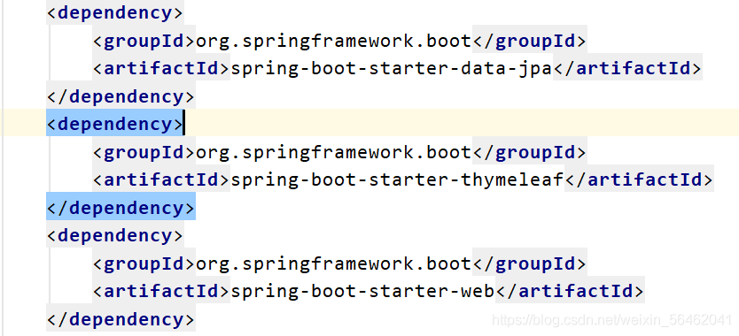This screenshot has height=336, width=739.
Task: Click opening artifactId tag on the web line
Action: [x=161, y=291]
